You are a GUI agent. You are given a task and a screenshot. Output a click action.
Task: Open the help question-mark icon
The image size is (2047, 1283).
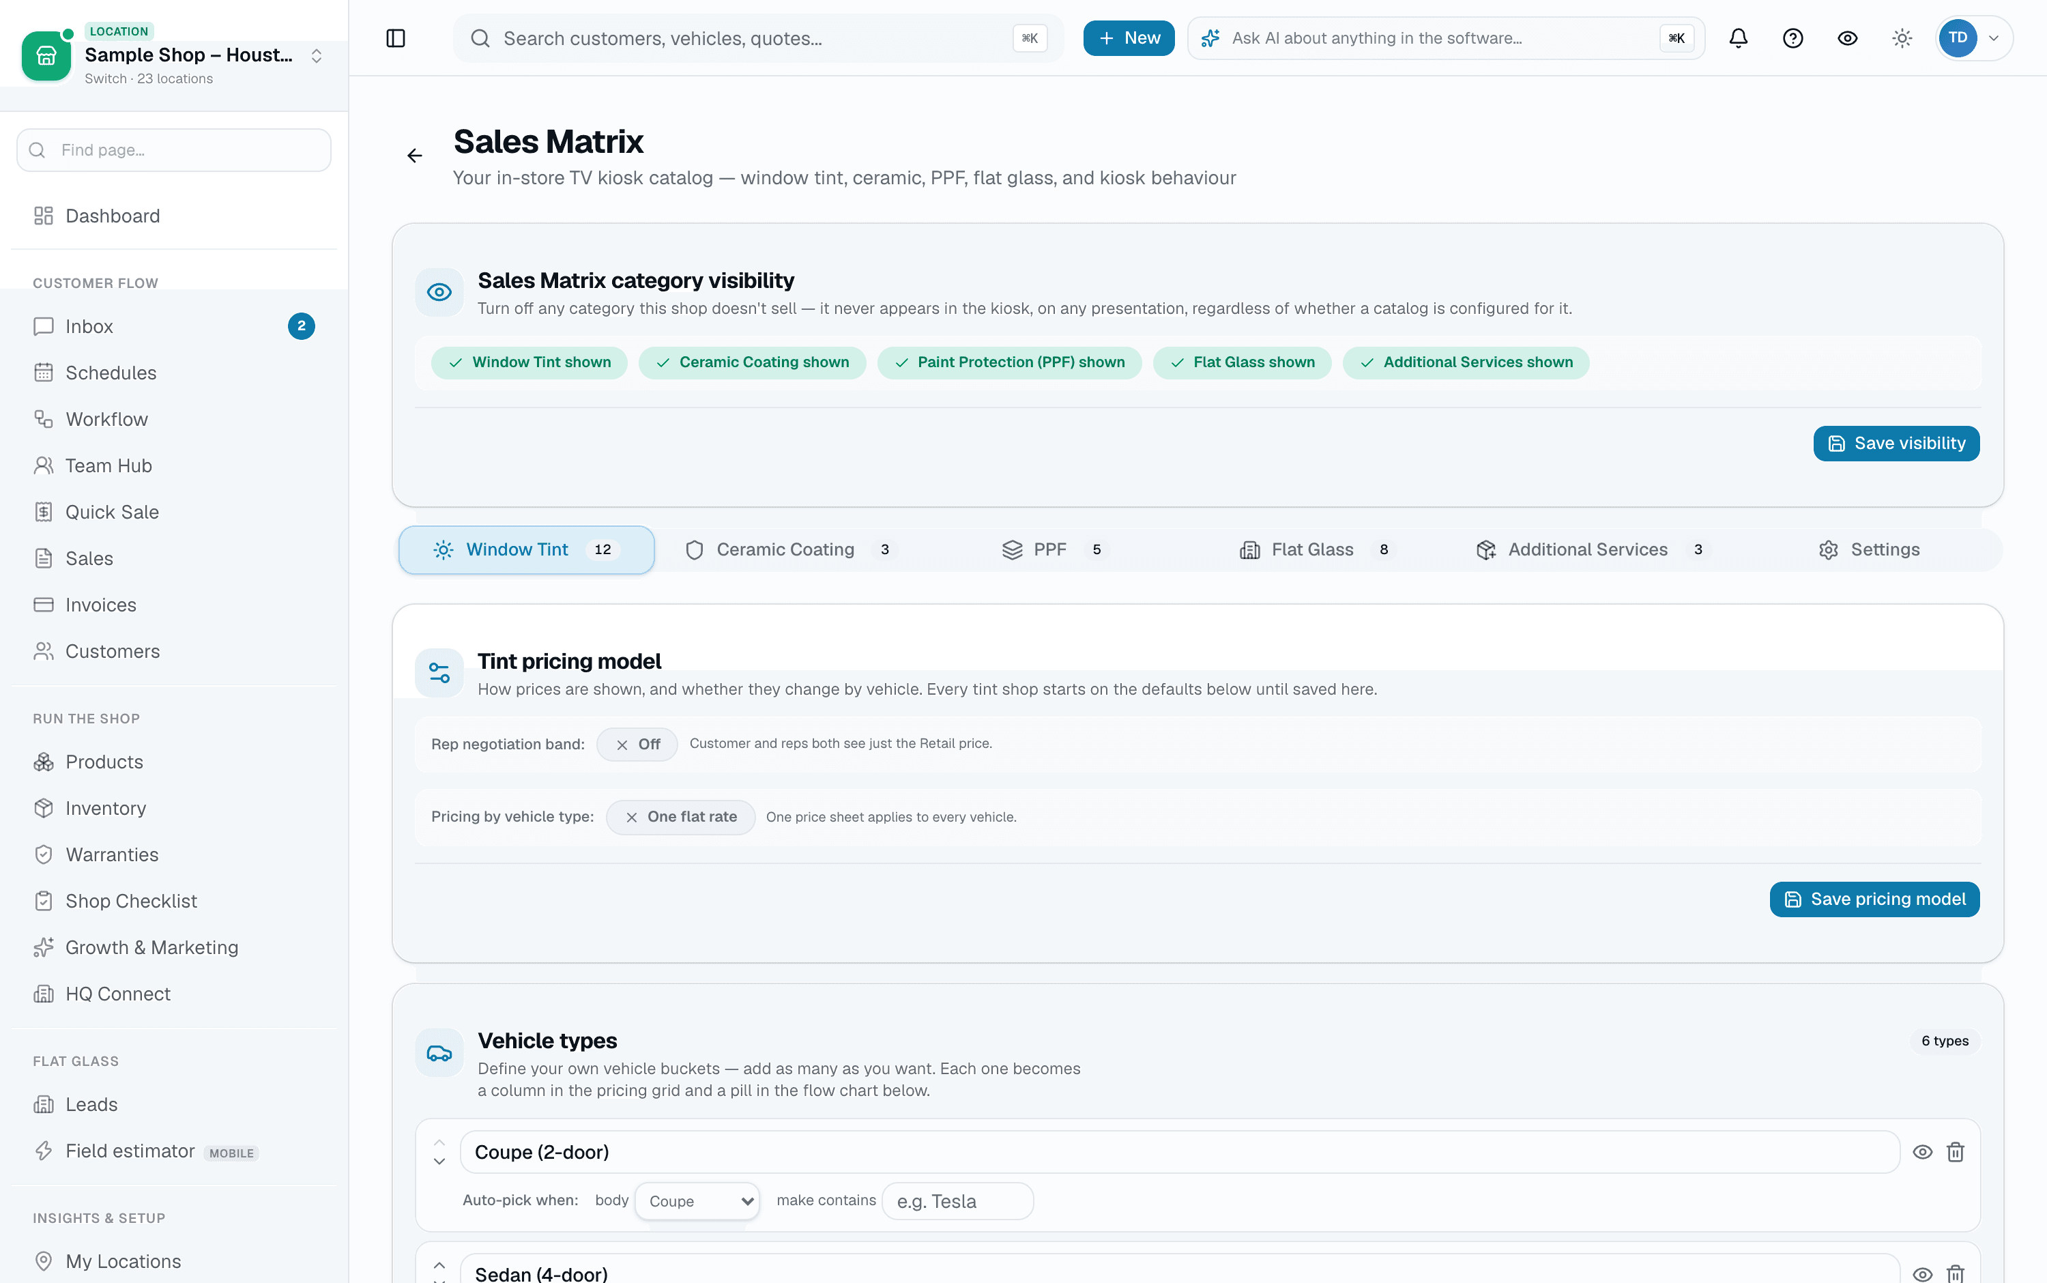1792,38
